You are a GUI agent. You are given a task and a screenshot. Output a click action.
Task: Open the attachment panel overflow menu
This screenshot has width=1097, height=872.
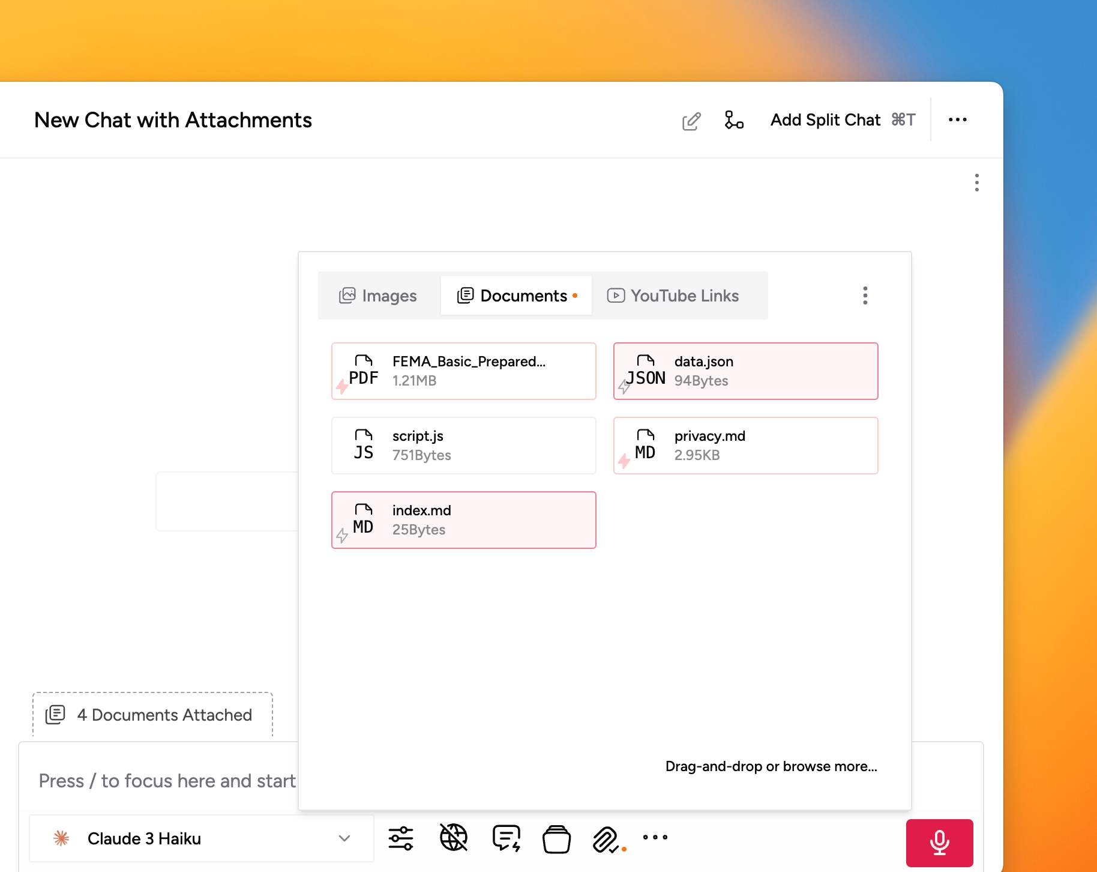click(x=865, y=295)
